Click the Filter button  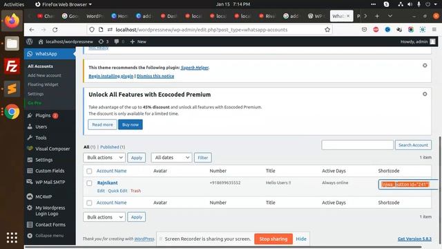(202, 158)
